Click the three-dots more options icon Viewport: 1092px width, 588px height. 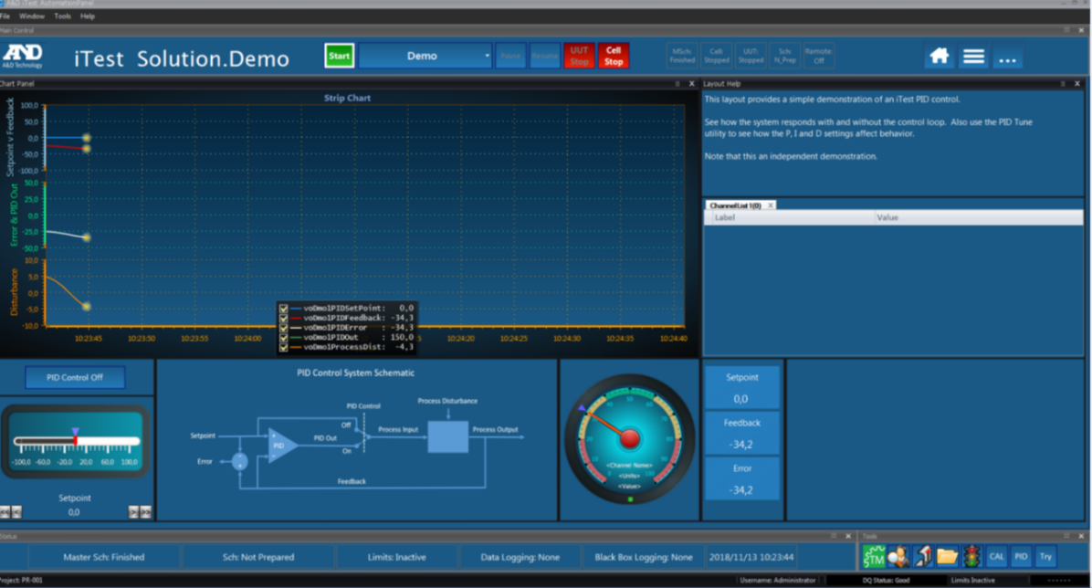tap(1008, 57)
